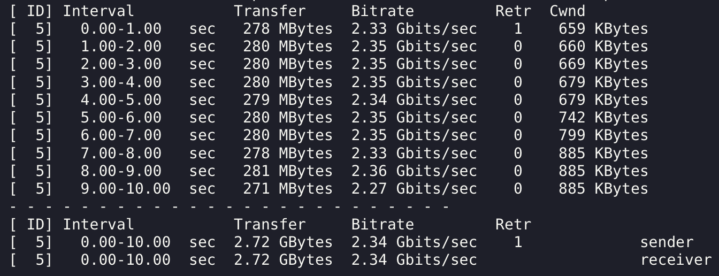Click the word receiver in summary
This screenshot has width=719, height=276.
tap(676, 260)
